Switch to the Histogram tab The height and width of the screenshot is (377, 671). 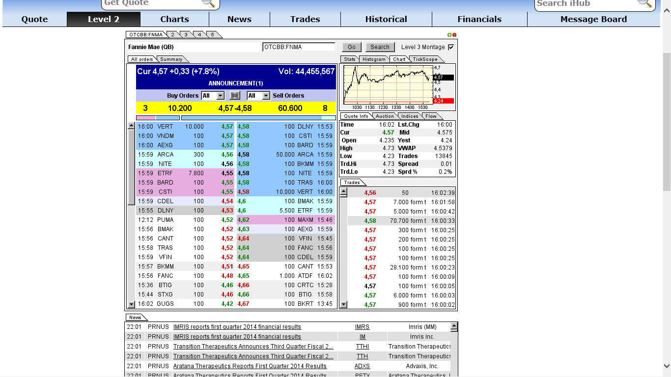tap(374, 59)
